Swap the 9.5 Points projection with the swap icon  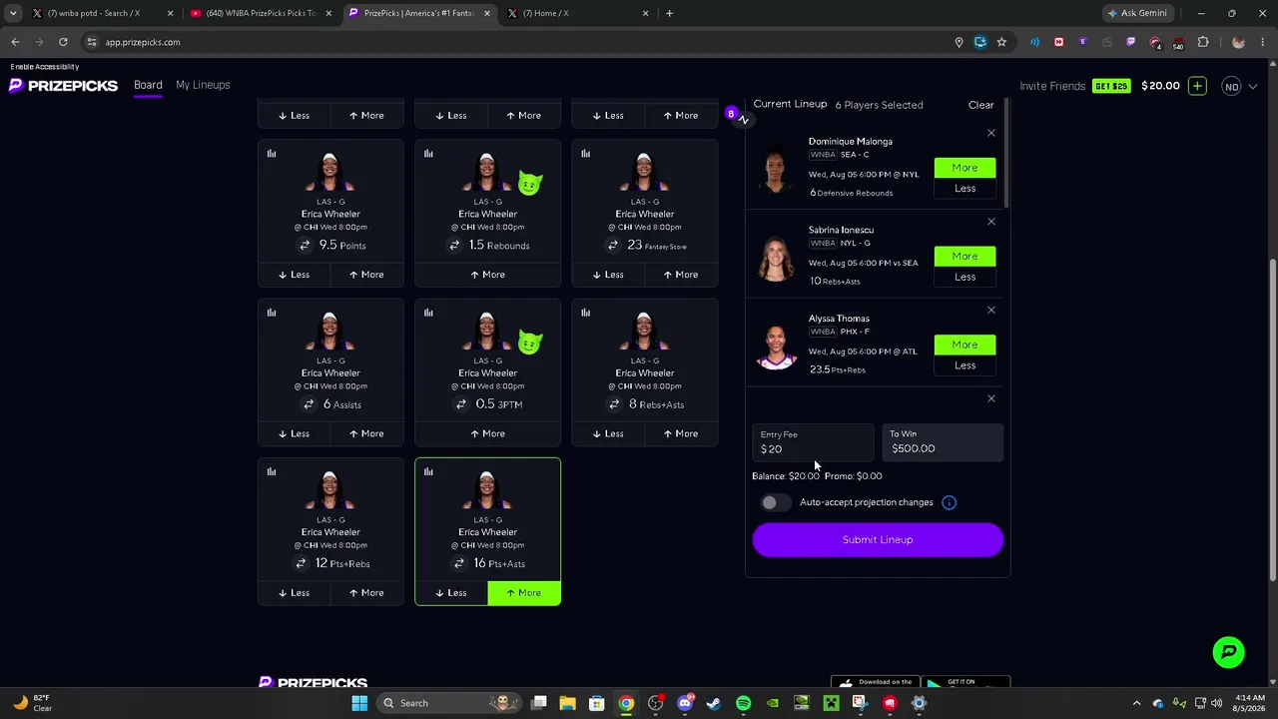point(305,246)
